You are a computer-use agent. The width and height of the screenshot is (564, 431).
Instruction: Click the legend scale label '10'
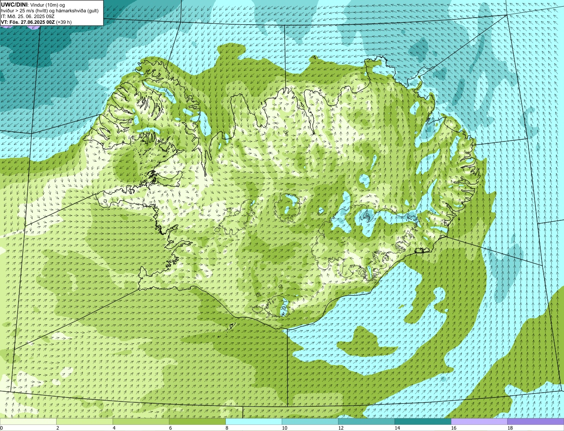pos(285,428)
